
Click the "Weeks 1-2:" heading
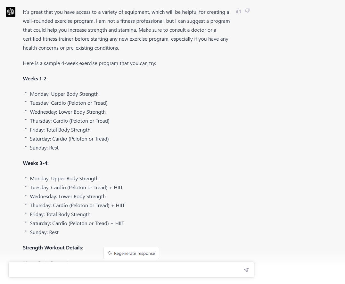point(35,79)
